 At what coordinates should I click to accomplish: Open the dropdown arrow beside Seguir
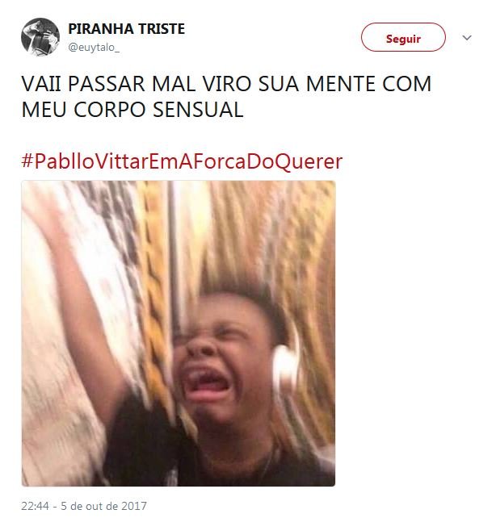[x=467, y=38]
